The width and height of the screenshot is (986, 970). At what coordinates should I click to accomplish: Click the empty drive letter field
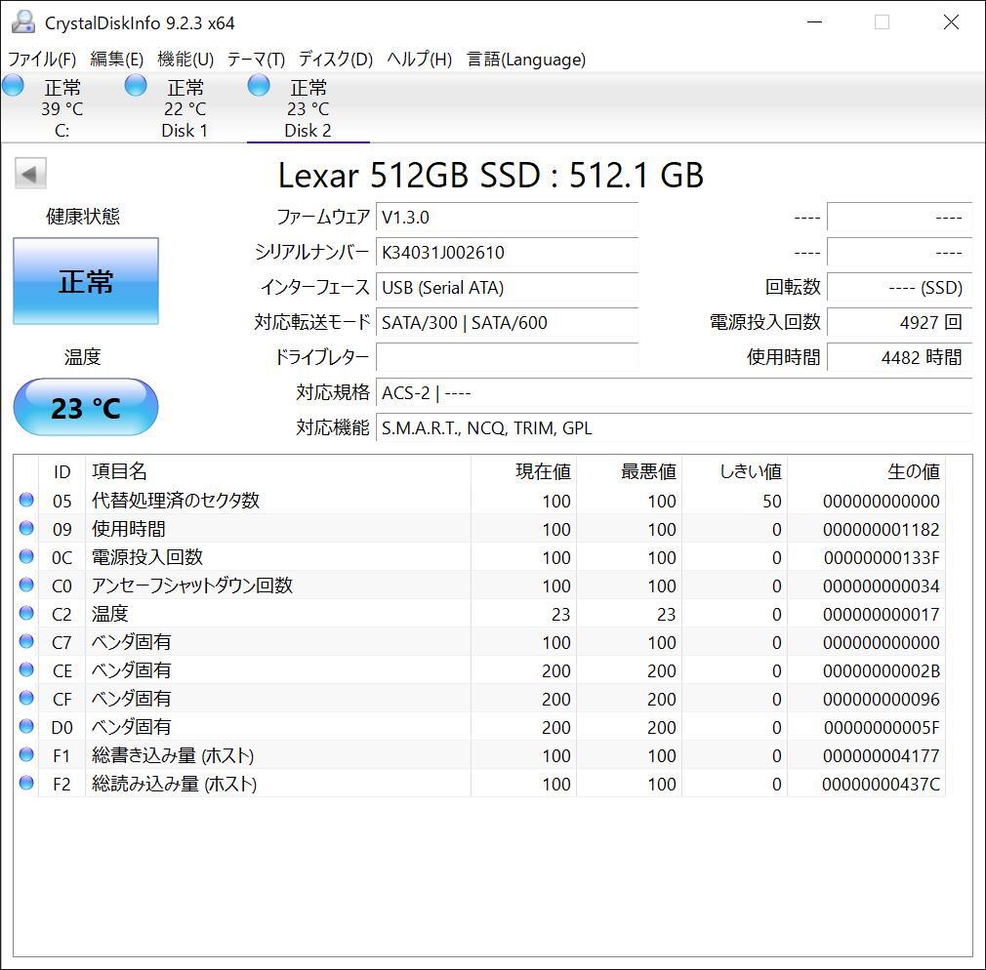[x=507, y=358]
